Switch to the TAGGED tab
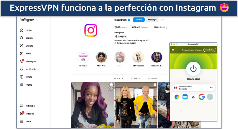The width and height of the screenshot is (238, 129). 153,79
